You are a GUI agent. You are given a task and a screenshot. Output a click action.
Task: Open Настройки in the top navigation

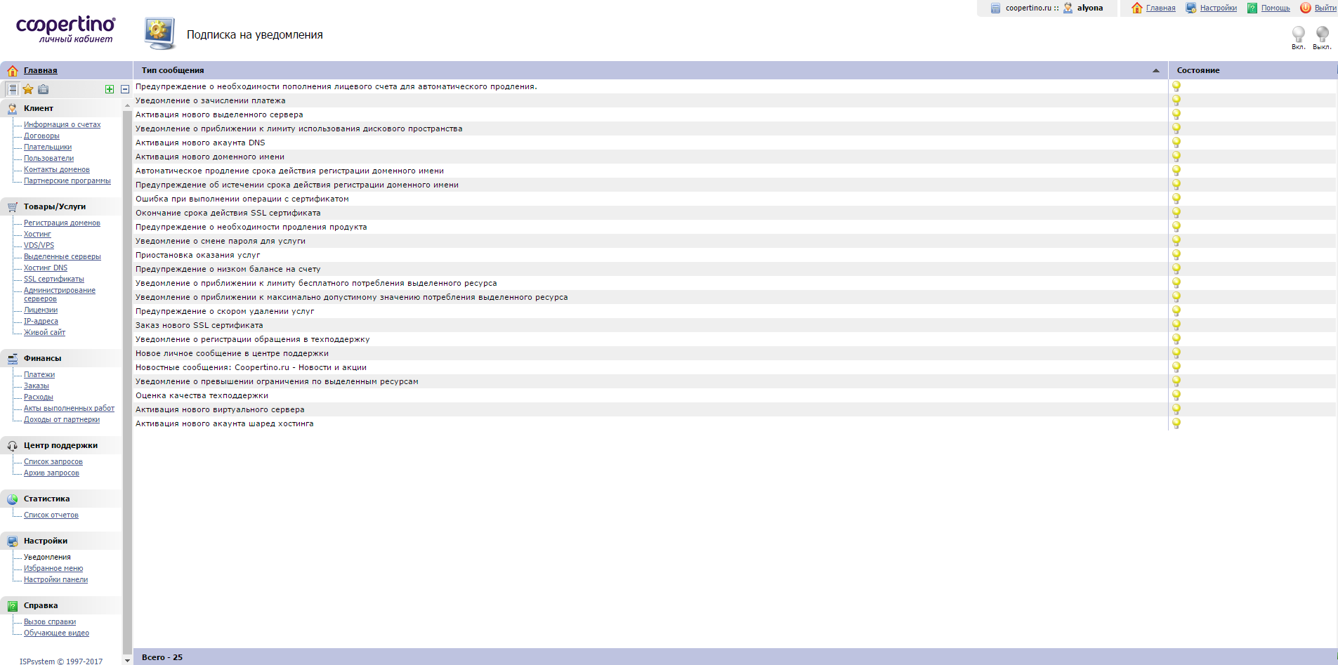(1218, 8)
